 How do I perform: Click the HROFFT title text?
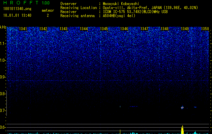[21, 3]
